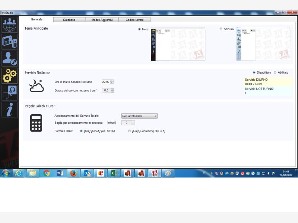The height and width of the screenshot is (223, 298).
Task: Switch to the Database tab
Action: pos(69,20)
